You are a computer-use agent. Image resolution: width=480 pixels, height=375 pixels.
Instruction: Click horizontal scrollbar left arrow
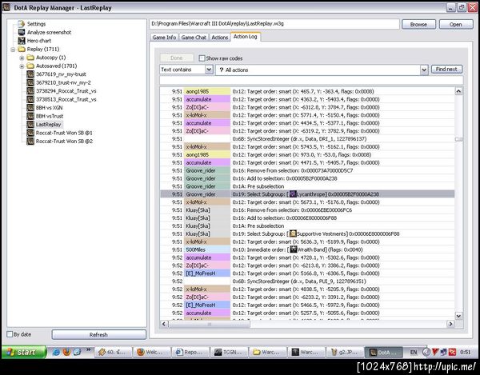tap(164, 324)
